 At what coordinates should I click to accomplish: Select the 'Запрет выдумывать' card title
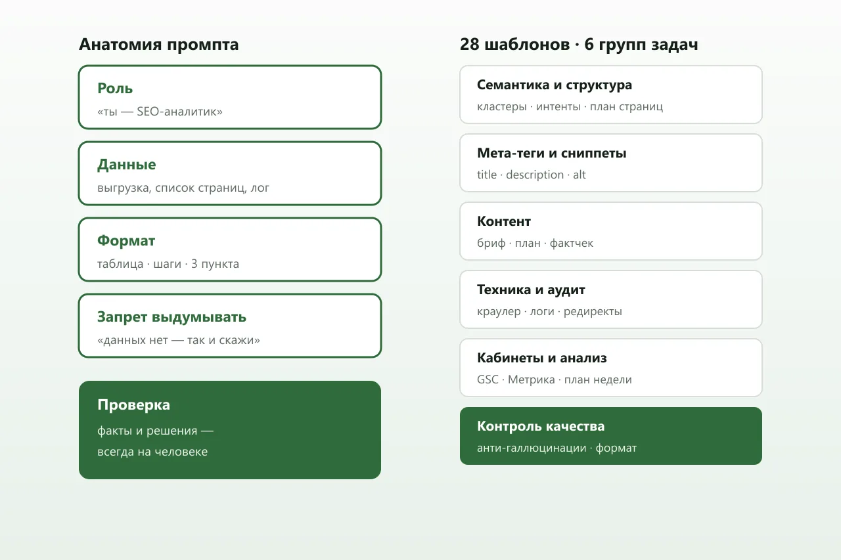click(x=171, y=316)
